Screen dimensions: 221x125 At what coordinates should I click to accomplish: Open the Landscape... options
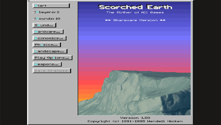coord(50,51)
